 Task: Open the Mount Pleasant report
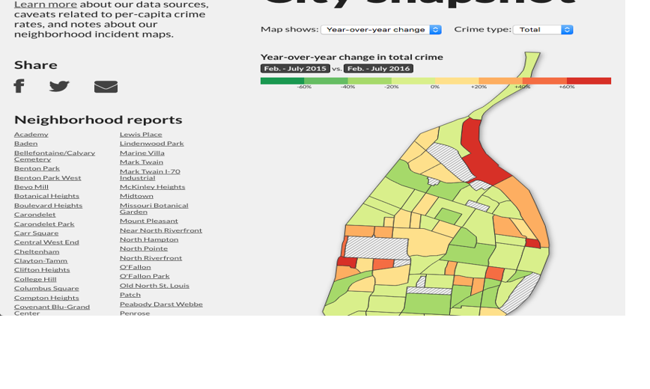coord(149,221)
